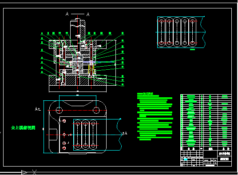Screen dimensions: 238x175
Task: Select the cyan wavy break line of strip layout
Action: pyautogui.click(x=203, y=32)
